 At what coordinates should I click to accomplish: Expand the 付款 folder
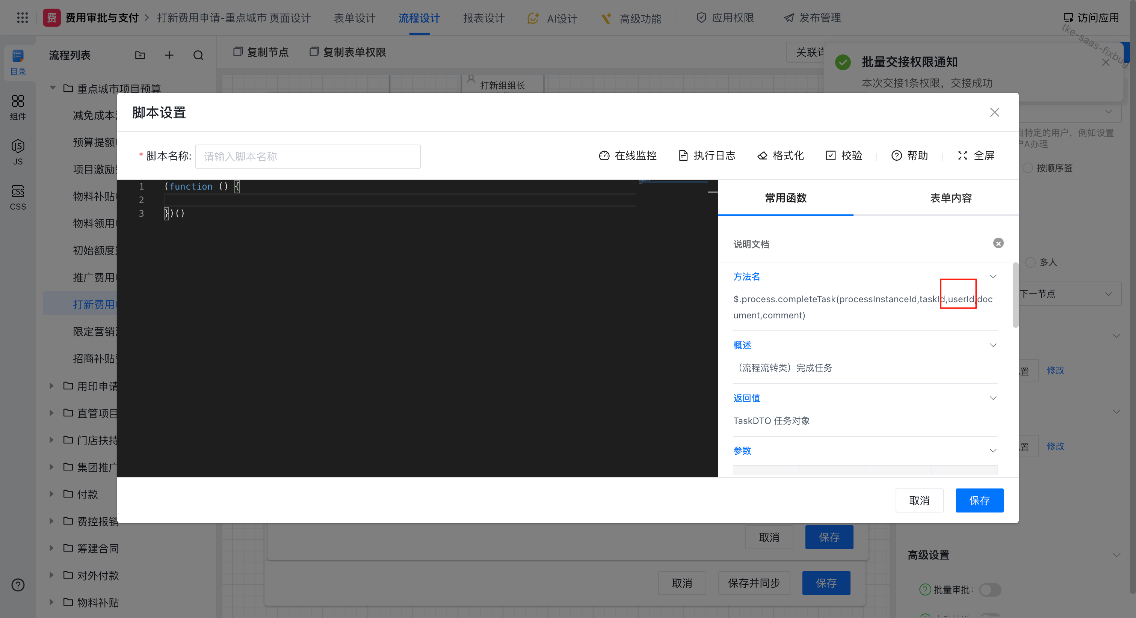pos(51,494)
